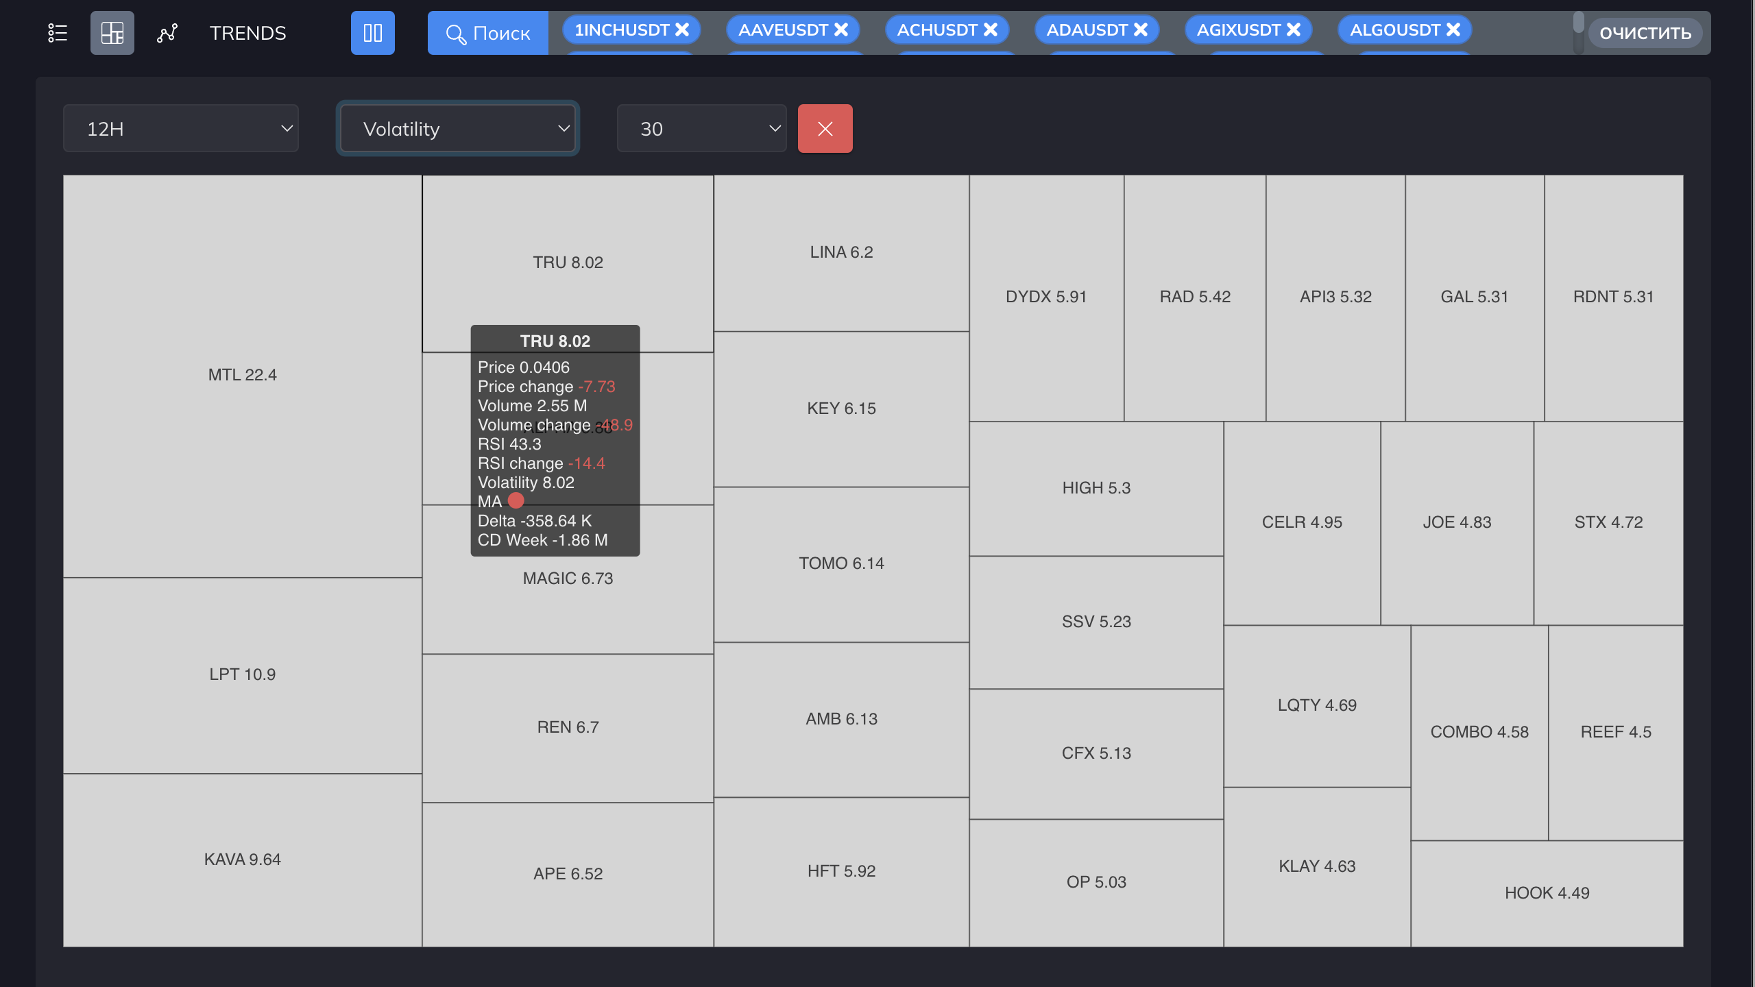Open the list view icon
The image size is (1755, 987).
(x=58, y=33)
